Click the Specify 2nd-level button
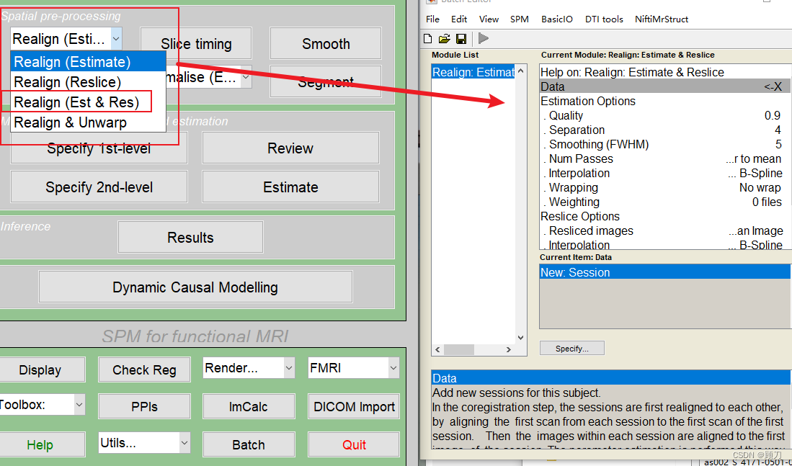 click(99, 187)
